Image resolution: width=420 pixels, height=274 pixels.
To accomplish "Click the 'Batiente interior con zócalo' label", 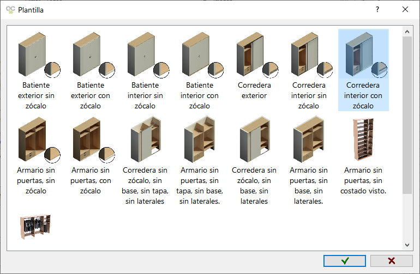I will point(200,95).
